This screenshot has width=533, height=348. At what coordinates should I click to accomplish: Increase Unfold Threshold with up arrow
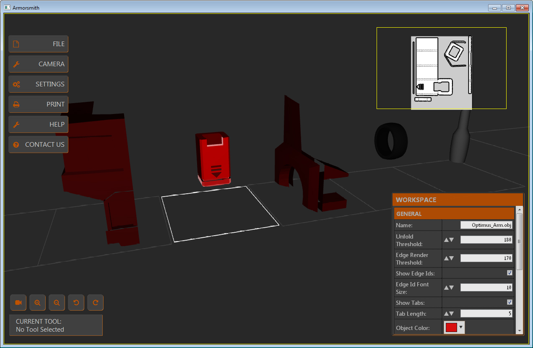pos(447,240)
